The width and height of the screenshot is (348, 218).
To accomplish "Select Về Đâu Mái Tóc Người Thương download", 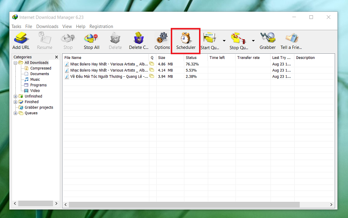I will (198, 76).
